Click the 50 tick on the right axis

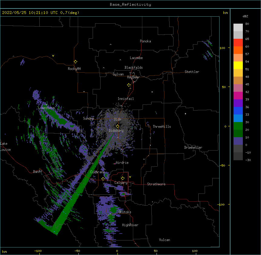(224, 87)
